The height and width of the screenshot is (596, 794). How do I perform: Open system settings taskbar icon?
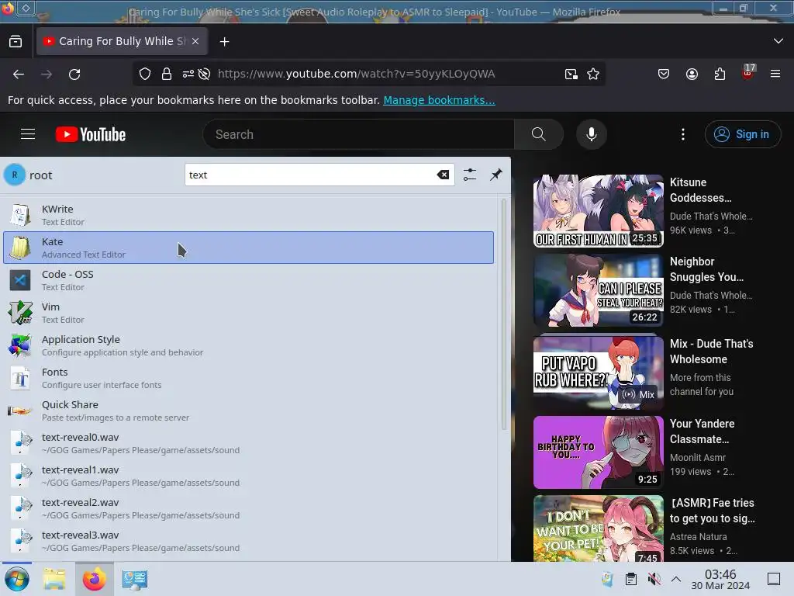[135, 579]
